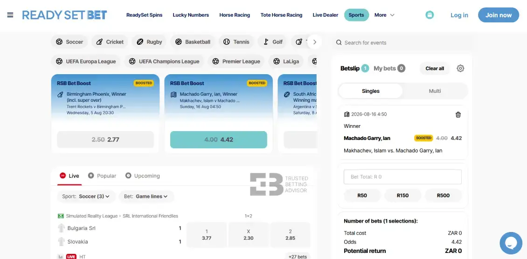This screenshot has width=527, height=259.
Task: Open the Bet: Game lines dropdown
Action: (146, 196)
